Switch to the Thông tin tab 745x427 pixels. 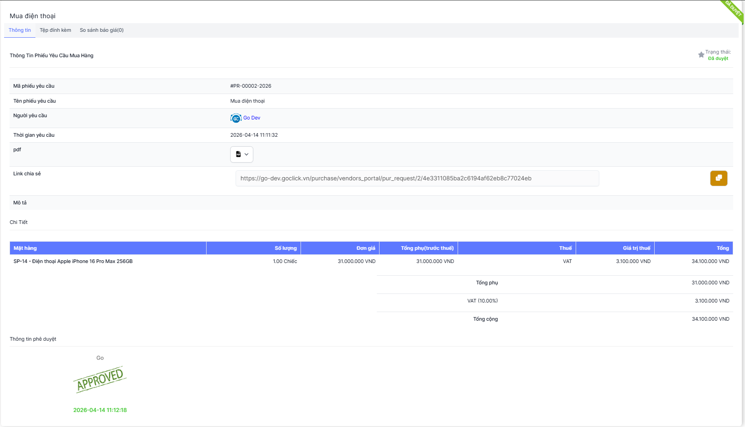(x=20, y=30)
